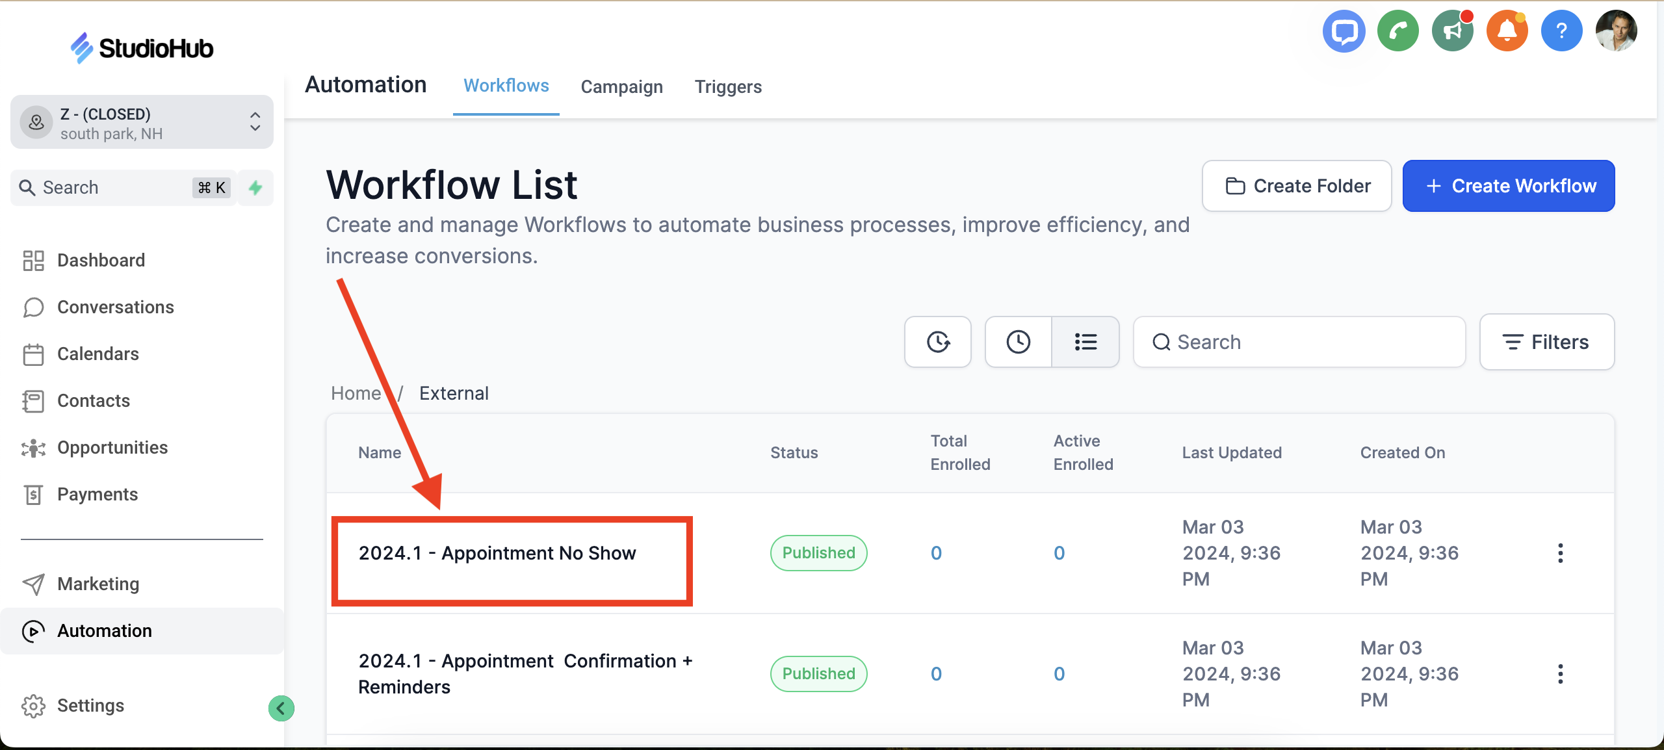Screen dimensions: 1664x750
Task: Expand the Z - (CLOSED) location switcher
Action: coord(142,123)
